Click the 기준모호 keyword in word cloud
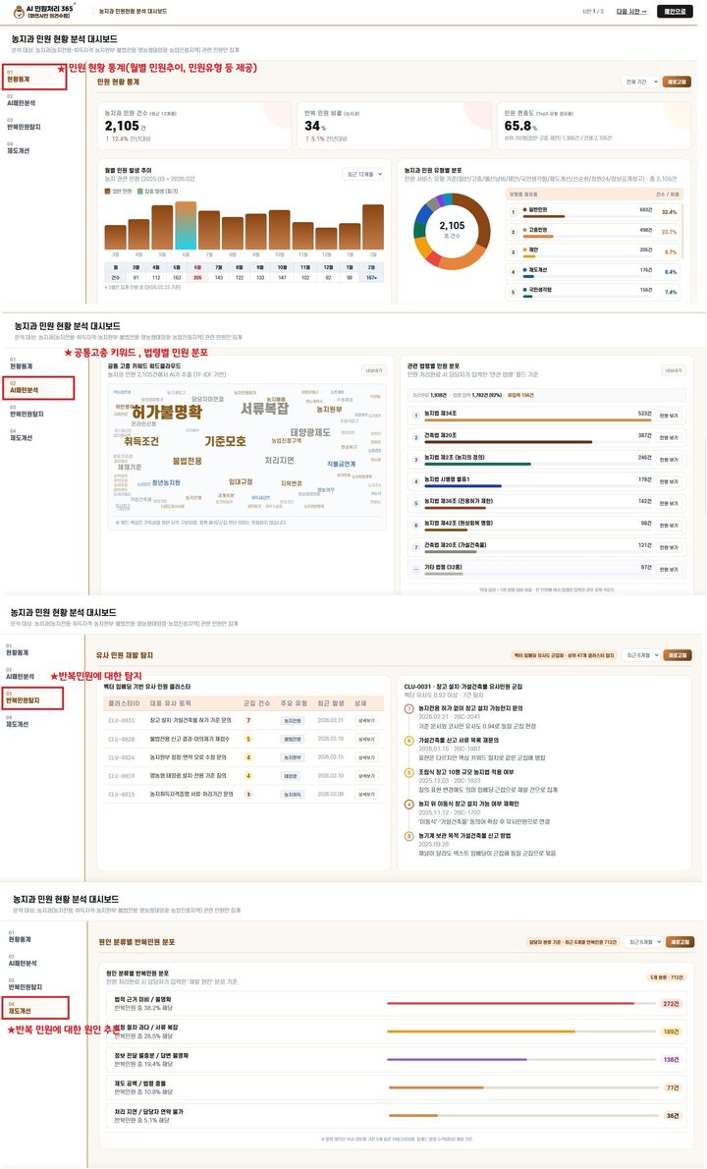 [225, 441]
